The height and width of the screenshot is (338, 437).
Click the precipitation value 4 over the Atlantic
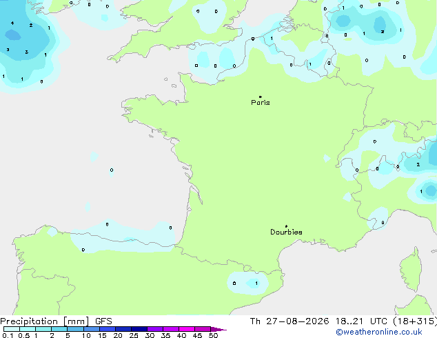(x=12, y=23)
